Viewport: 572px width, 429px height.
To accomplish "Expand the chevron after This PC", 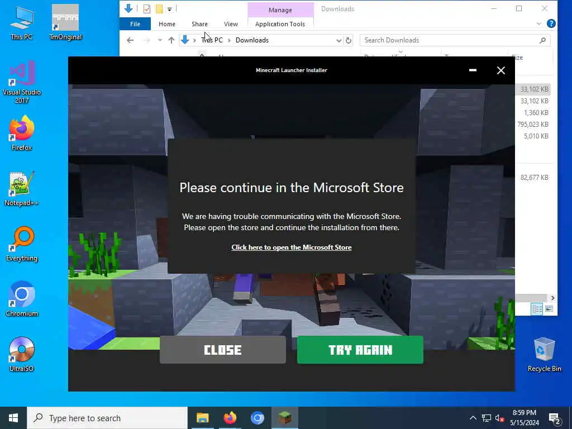I will 229,40.
